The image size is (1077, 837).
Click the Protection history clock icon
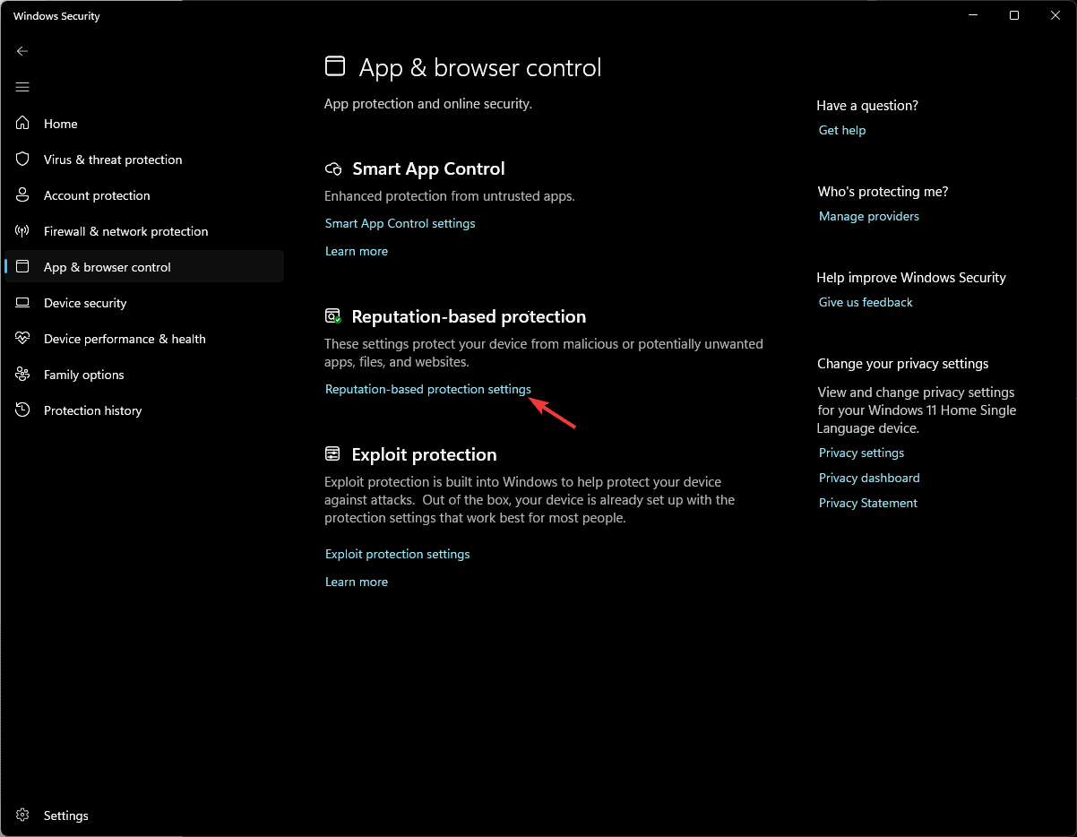(x=23, y=410)
